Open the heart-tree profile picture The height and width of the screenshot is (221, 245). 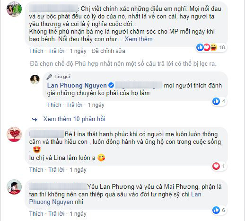pos(14,134)
